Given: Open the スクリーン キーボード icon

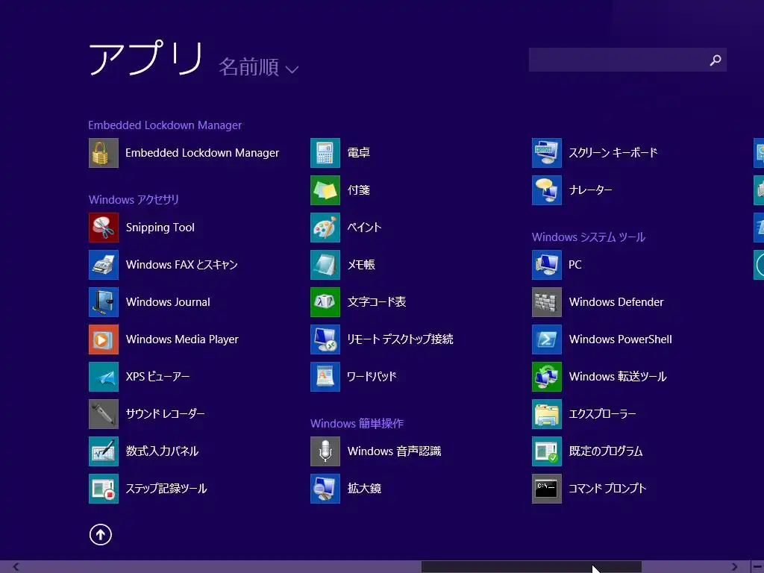Looking at the screenshot, I should coord(547,153).
